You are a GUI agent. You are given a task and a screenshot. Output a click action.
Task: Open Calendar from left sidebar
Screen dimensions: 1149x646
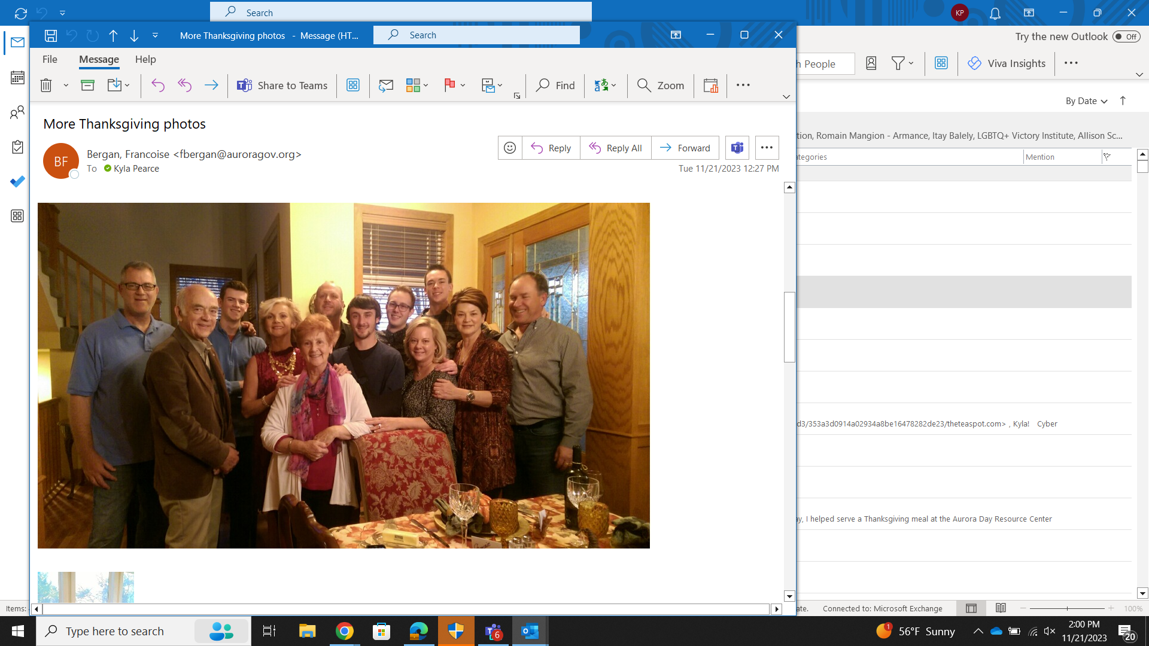(x=17, y=77)
